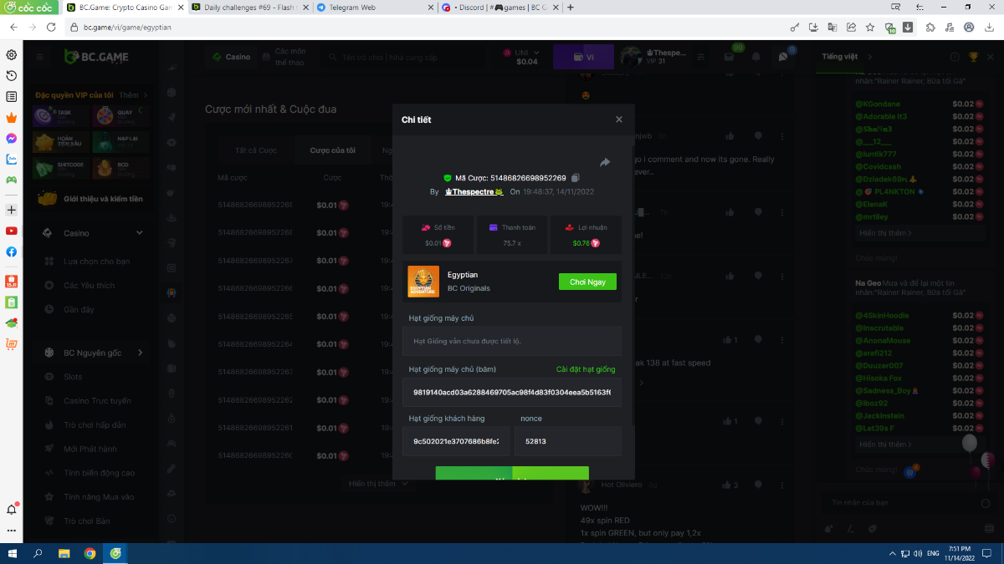Image resolution: width=1004 pixels, height=564 pixels.
Task: Click the nonce field showing 52813
Action: tap(567, 441)
